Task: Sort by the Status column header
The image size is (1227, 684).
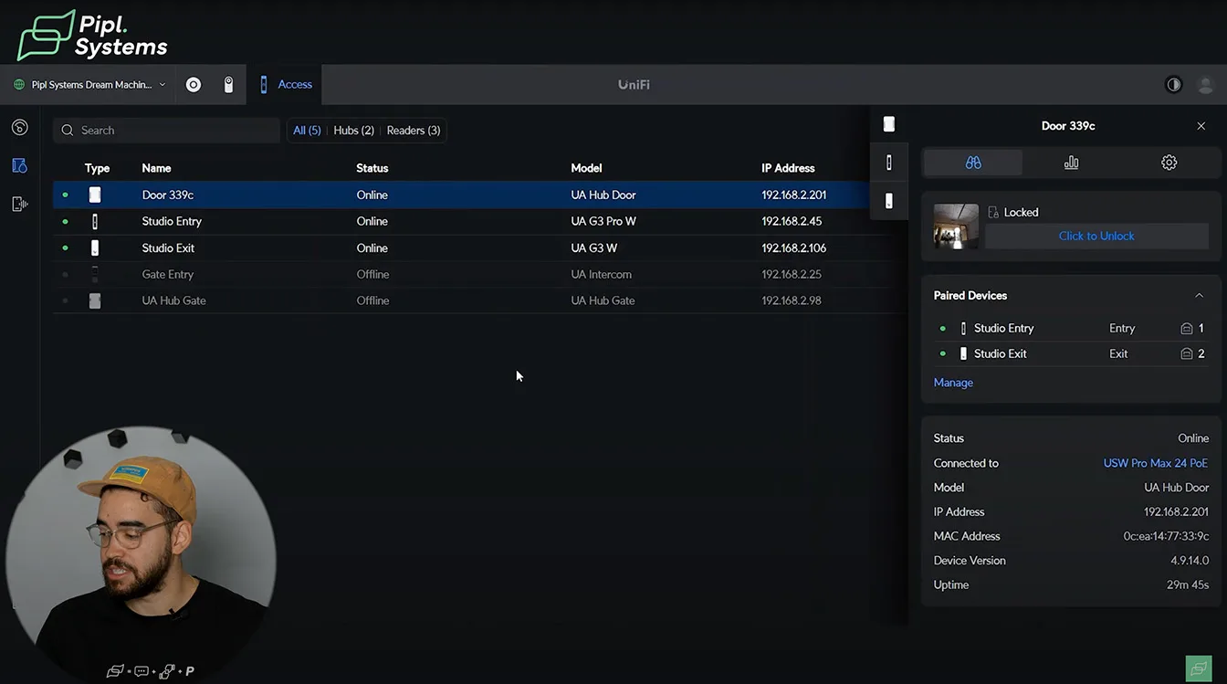Action: click(372, 168)
